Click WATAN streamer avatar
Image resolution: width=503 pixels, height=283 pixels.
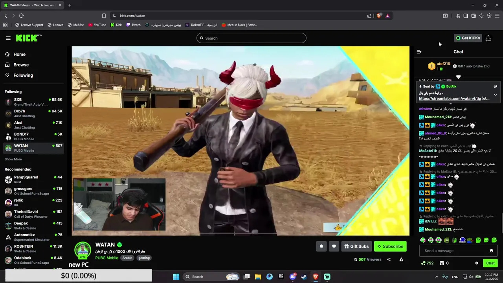point(83,250)
